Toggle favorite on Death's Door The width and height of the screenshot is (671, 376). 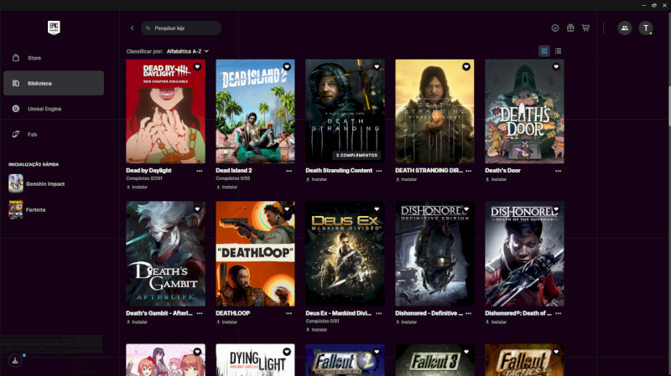click(x=556, y=67)
